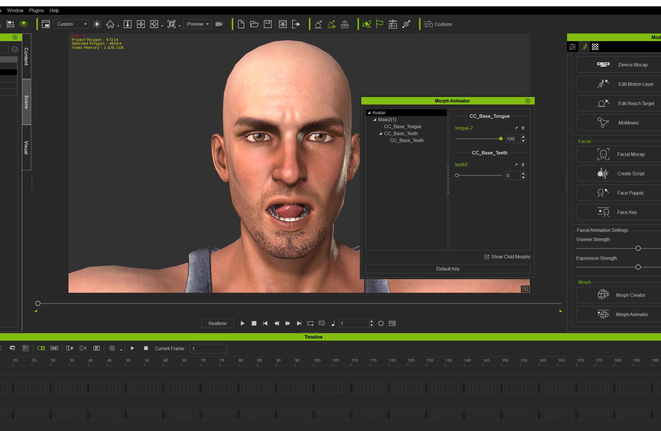Open the Window menu
The height and width of the screenshot is (431, 661).
coord(15,11)
